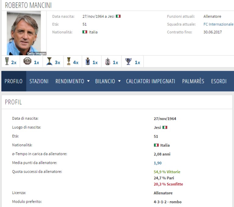The height and width of the screenshot is (207, 234).
Task: Click 'Allenatore' next to Funzioni attuali
Action: (212, 16)
